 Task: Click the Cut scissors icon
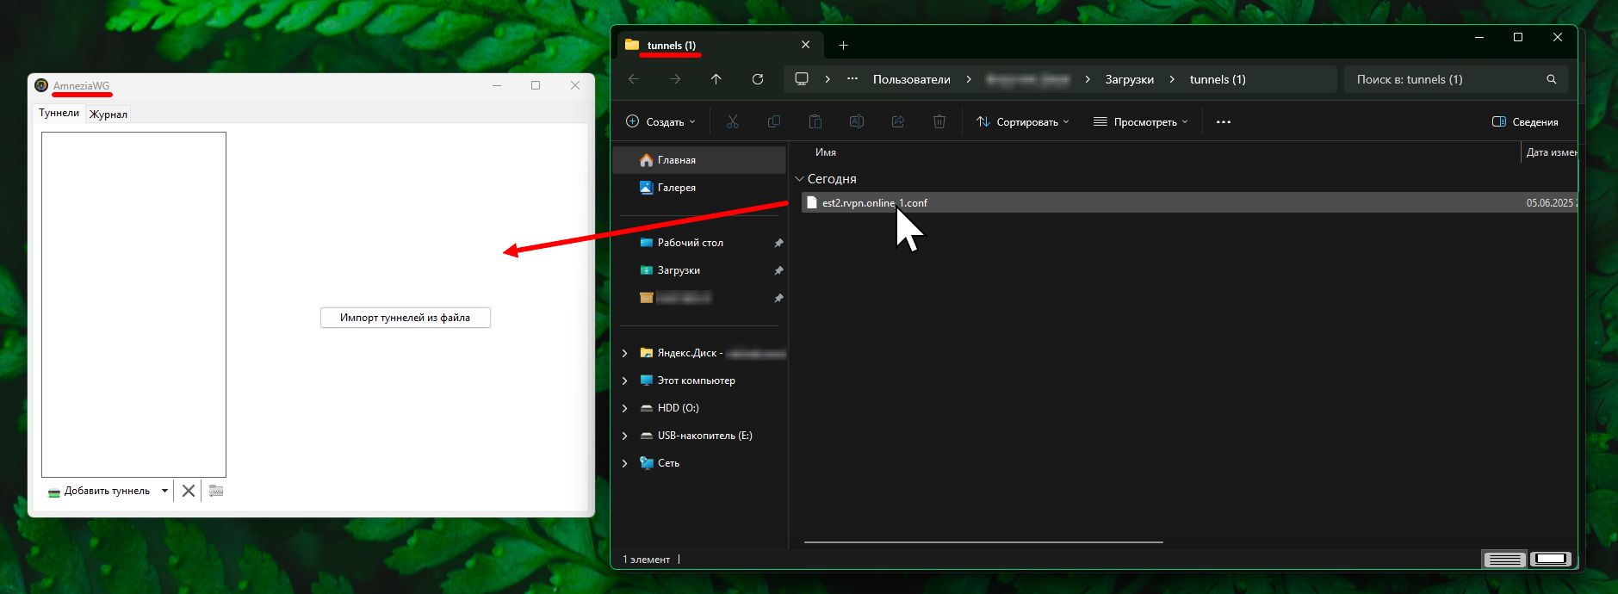pyautogui.click(x=733, y=122)
